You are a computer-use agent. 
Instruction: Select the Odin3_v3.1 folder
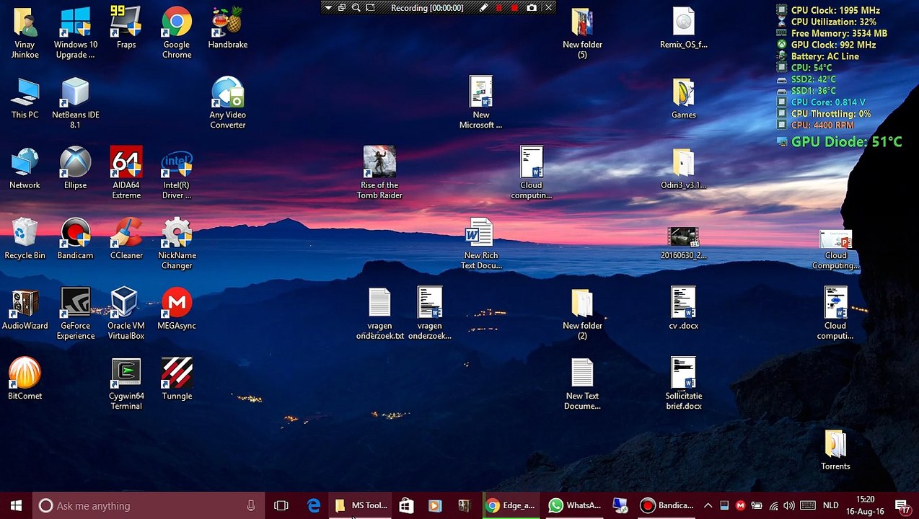click(683, 168)
